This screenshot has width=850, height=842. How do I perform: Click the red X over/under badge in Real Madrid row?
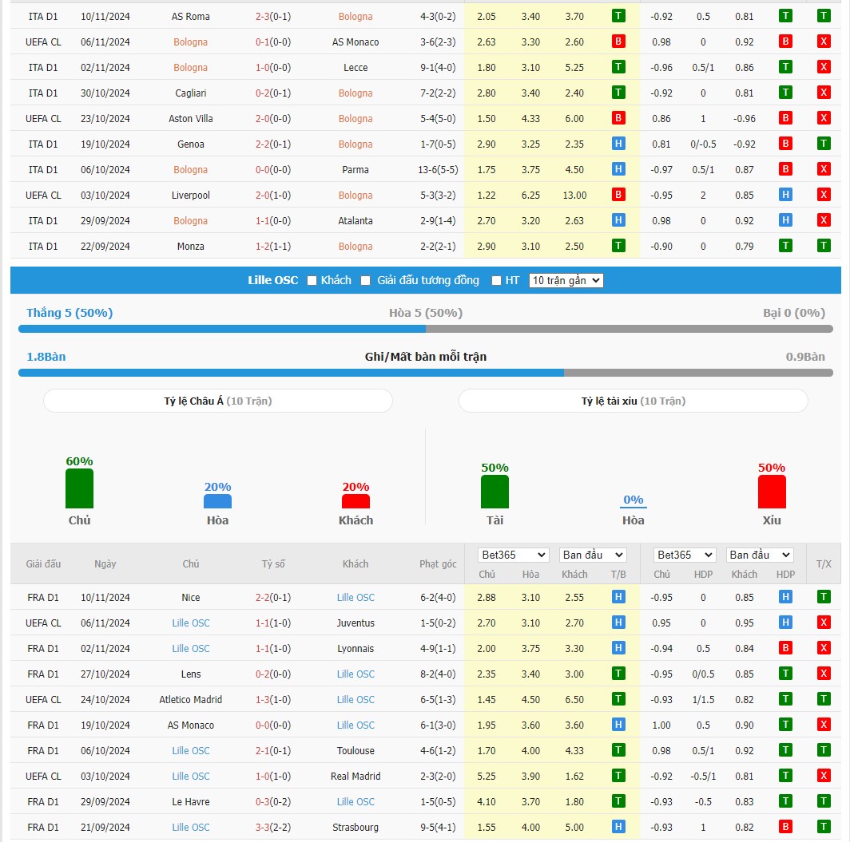pos(824,776)
